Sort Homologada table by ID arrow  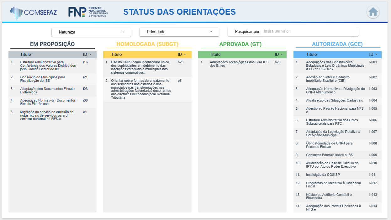[x=185, y=55]
